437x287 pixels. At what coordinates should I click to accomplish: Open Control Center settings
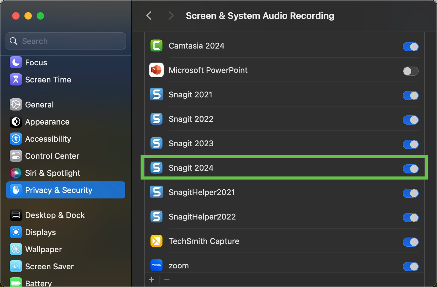[52, 156]
